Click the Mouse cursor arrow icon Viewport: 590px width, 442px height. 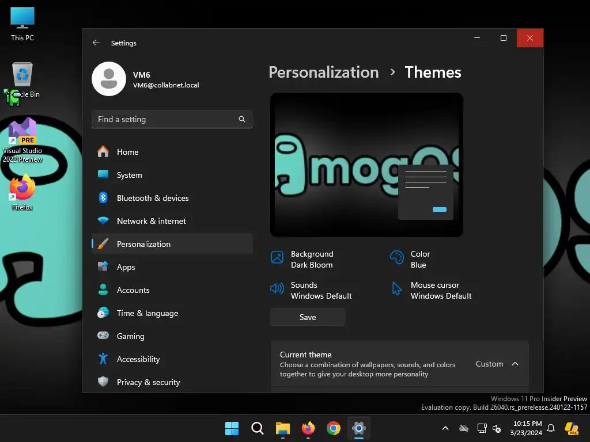point(396,289)
